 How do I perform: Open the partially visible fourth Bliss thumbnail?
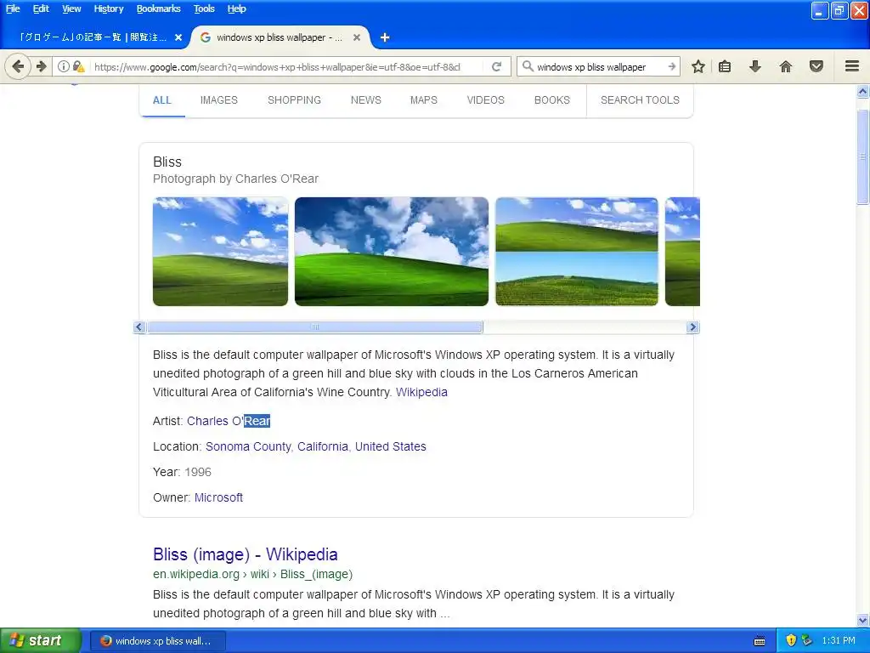tap(682, 251)
